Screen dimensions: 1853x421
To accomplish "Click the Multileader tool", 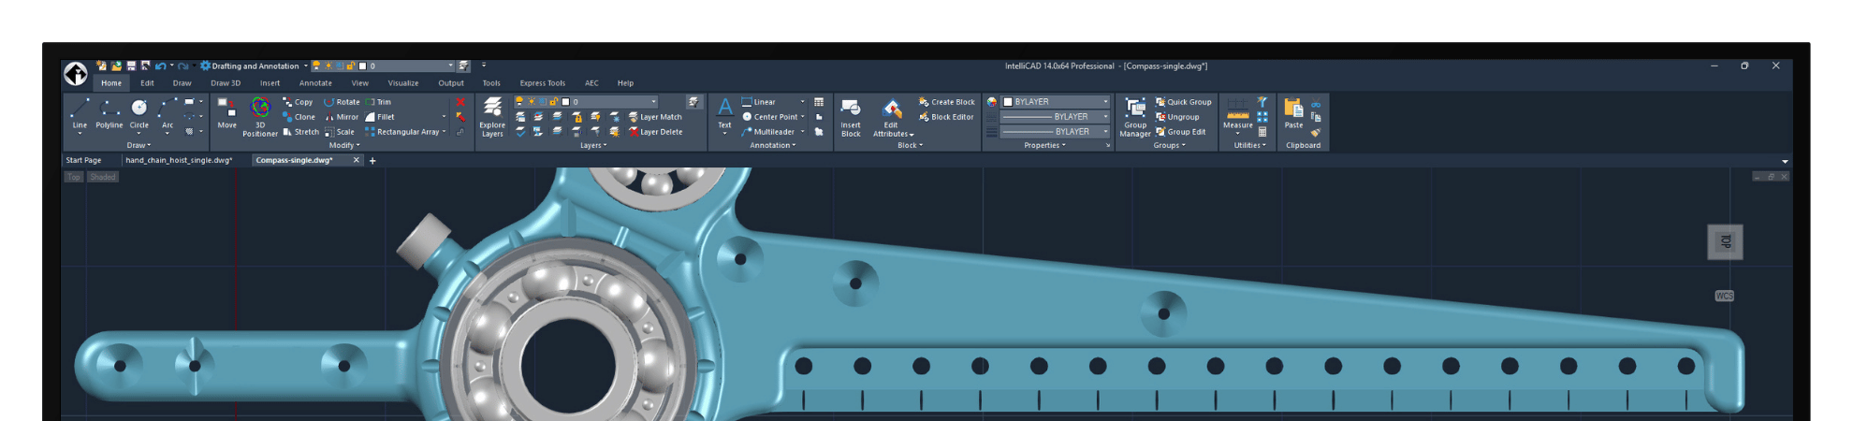I will point(767,132).
